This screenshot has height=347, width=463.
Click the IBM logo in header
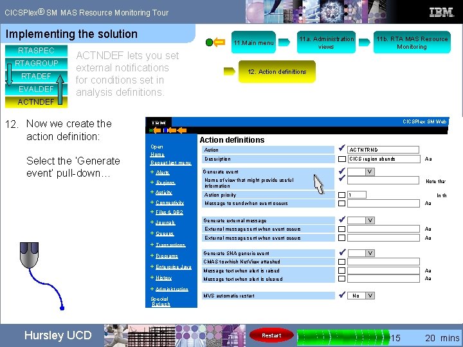[x=441, y=12]
